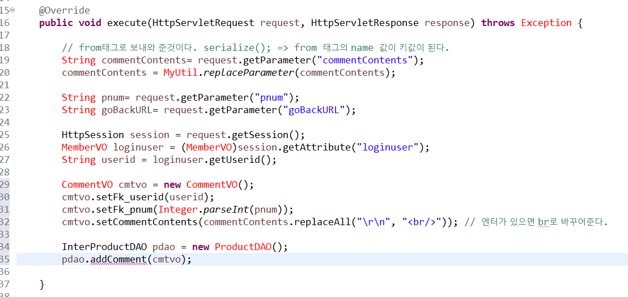Click the Integer class reference
This screenshot has width=628, height=297.
pyautogui.click(x=178, y=210)
